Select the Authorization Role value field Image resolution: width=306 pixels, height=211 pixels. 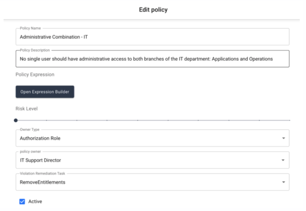152,138
